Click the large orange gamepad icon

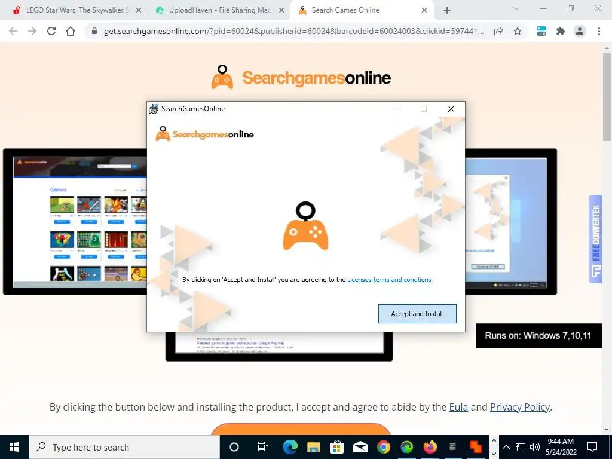point(305,226)
